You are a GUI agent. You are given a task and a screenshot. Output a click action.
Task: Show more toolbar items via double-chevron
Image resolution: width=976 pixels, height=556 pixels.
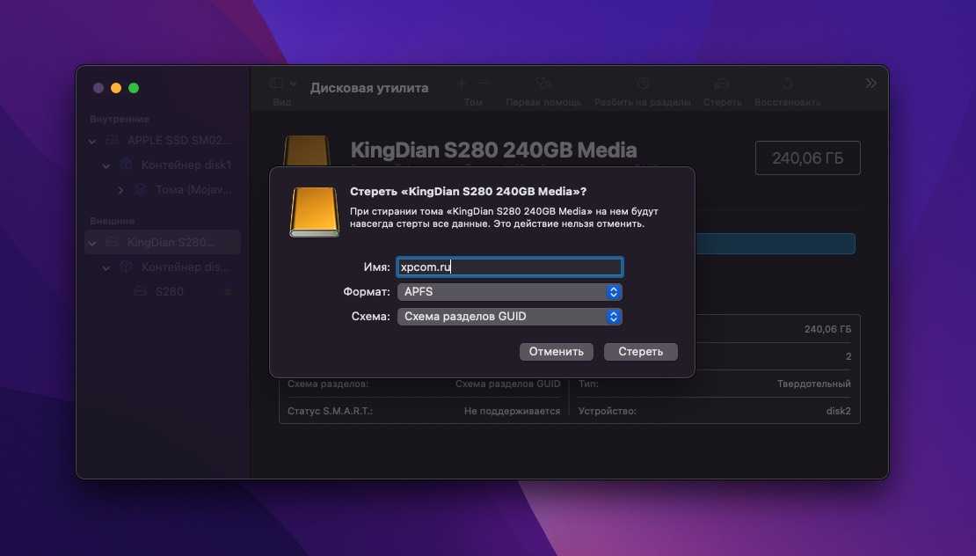point(870,84)
